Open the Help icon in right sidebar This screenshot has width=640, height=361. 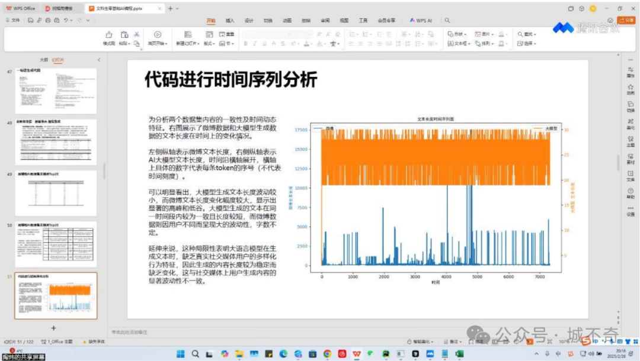(x=631, y=193)
